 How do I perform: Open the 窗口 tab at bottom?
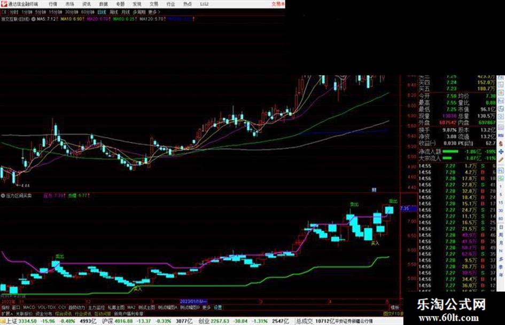(16, 307)
